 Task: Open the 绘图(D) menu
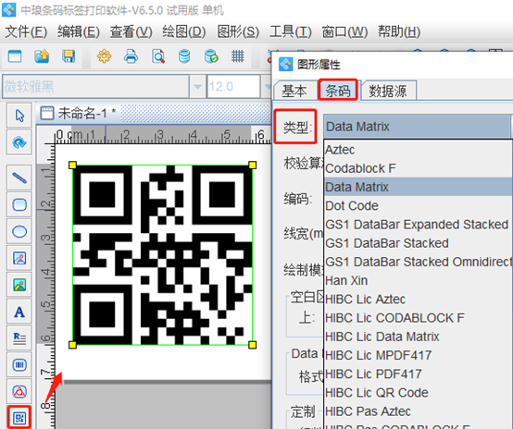pos(184,32)
